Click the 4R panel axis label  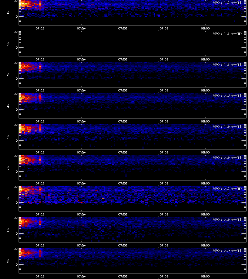point(8,105)
